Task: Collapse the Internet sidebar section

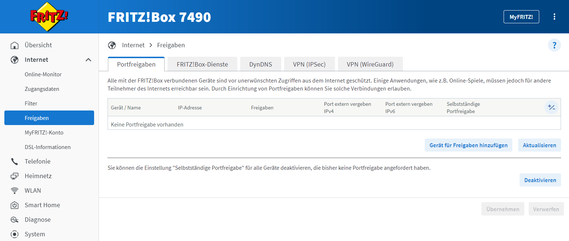Action: tap(88, 60)
